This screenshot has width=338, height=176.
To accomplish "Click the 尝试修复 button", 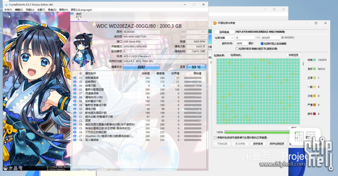I will click(240, 144).
